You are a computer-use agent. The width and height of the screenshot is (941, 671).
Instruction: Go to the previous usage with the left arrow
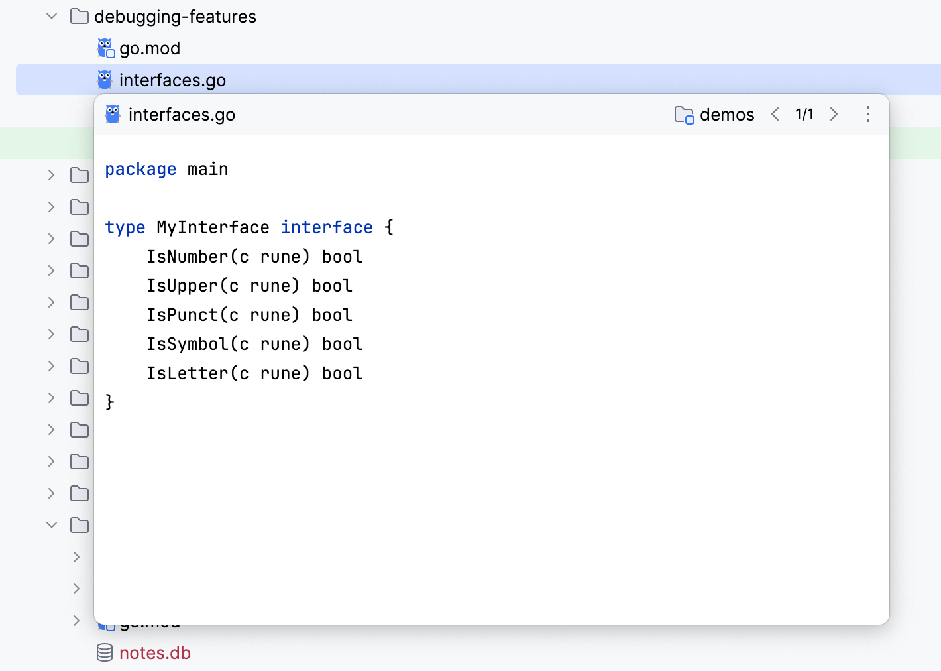coord(775,114)
